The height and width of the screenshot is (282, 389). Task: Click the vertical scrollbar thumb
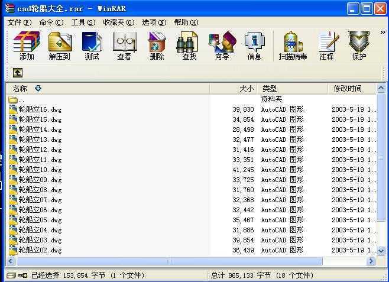click(381, 157)
